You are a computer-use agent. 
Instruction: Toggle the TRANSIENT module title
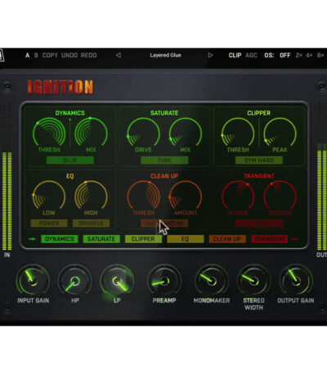tap(259, 176)
